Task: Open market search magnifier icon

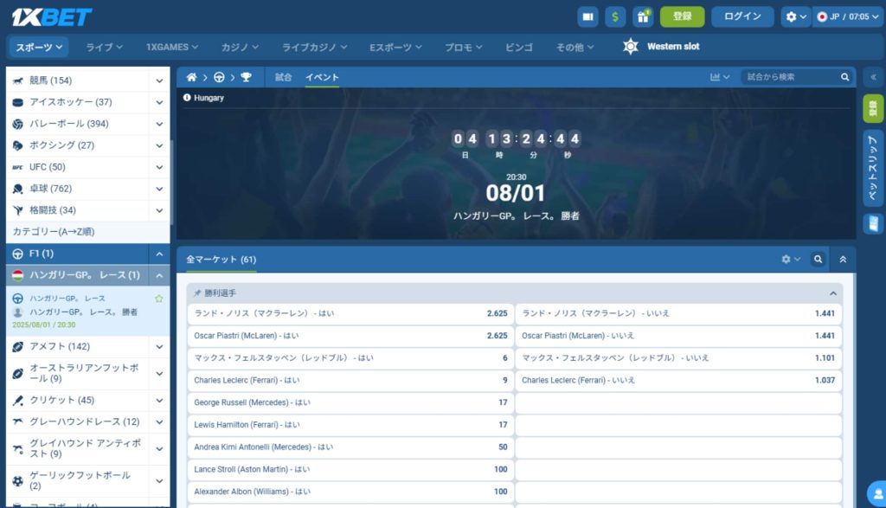Action: tap(818, 260)
